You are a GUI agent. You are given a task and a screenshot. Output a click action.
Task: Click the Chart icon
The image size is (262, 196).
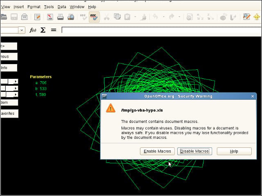click(x=223, y=17)
